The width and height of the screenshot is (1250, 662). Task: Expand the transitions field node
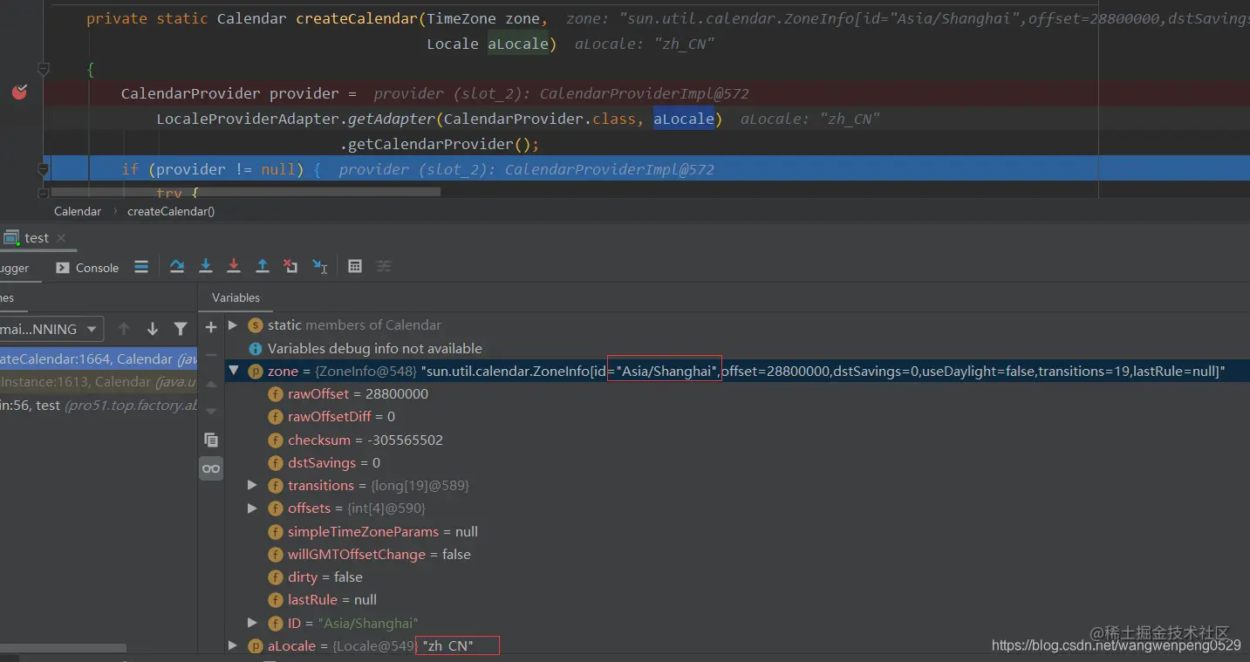(x=252, y=485)
